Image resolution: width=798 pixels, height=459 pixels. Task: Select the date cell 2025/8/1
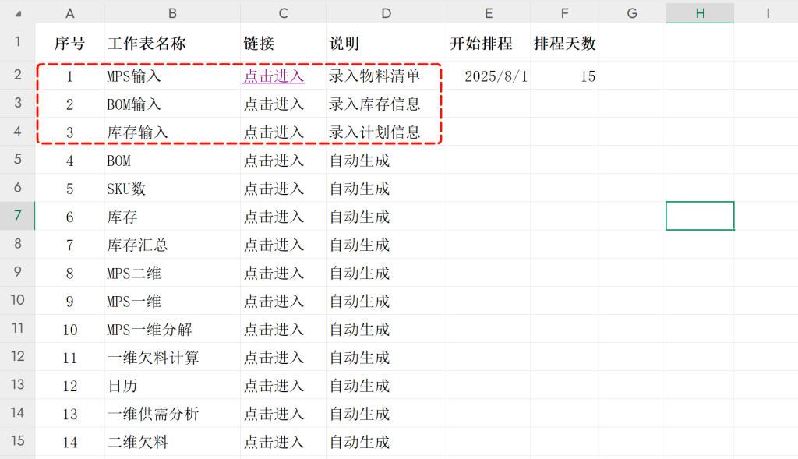point(489,76)
